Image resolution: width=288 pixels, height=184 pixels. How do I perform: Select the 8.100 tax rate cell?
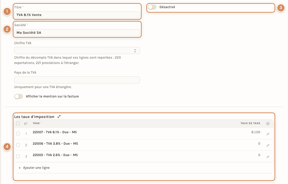click(256, 132)
